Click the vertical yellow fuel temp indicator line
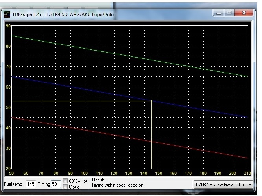Screen dimensions: 262x196 [x=152, y=137]
